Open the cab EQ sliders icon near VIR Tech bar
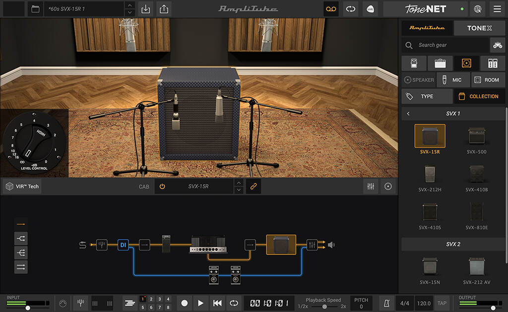 (371, 186)
